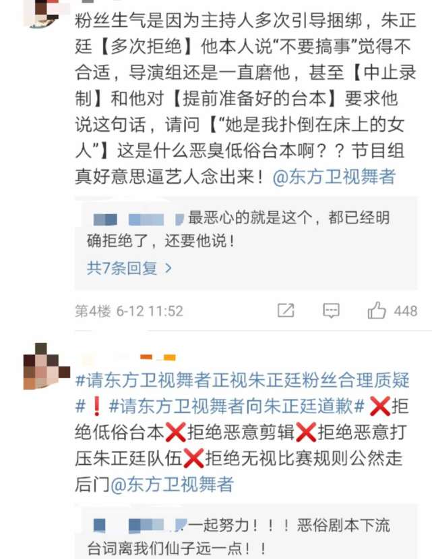432x559 pixels.
Task: Tap the chevron arrow after 共7条回复
Action: (x=168, y=268)
